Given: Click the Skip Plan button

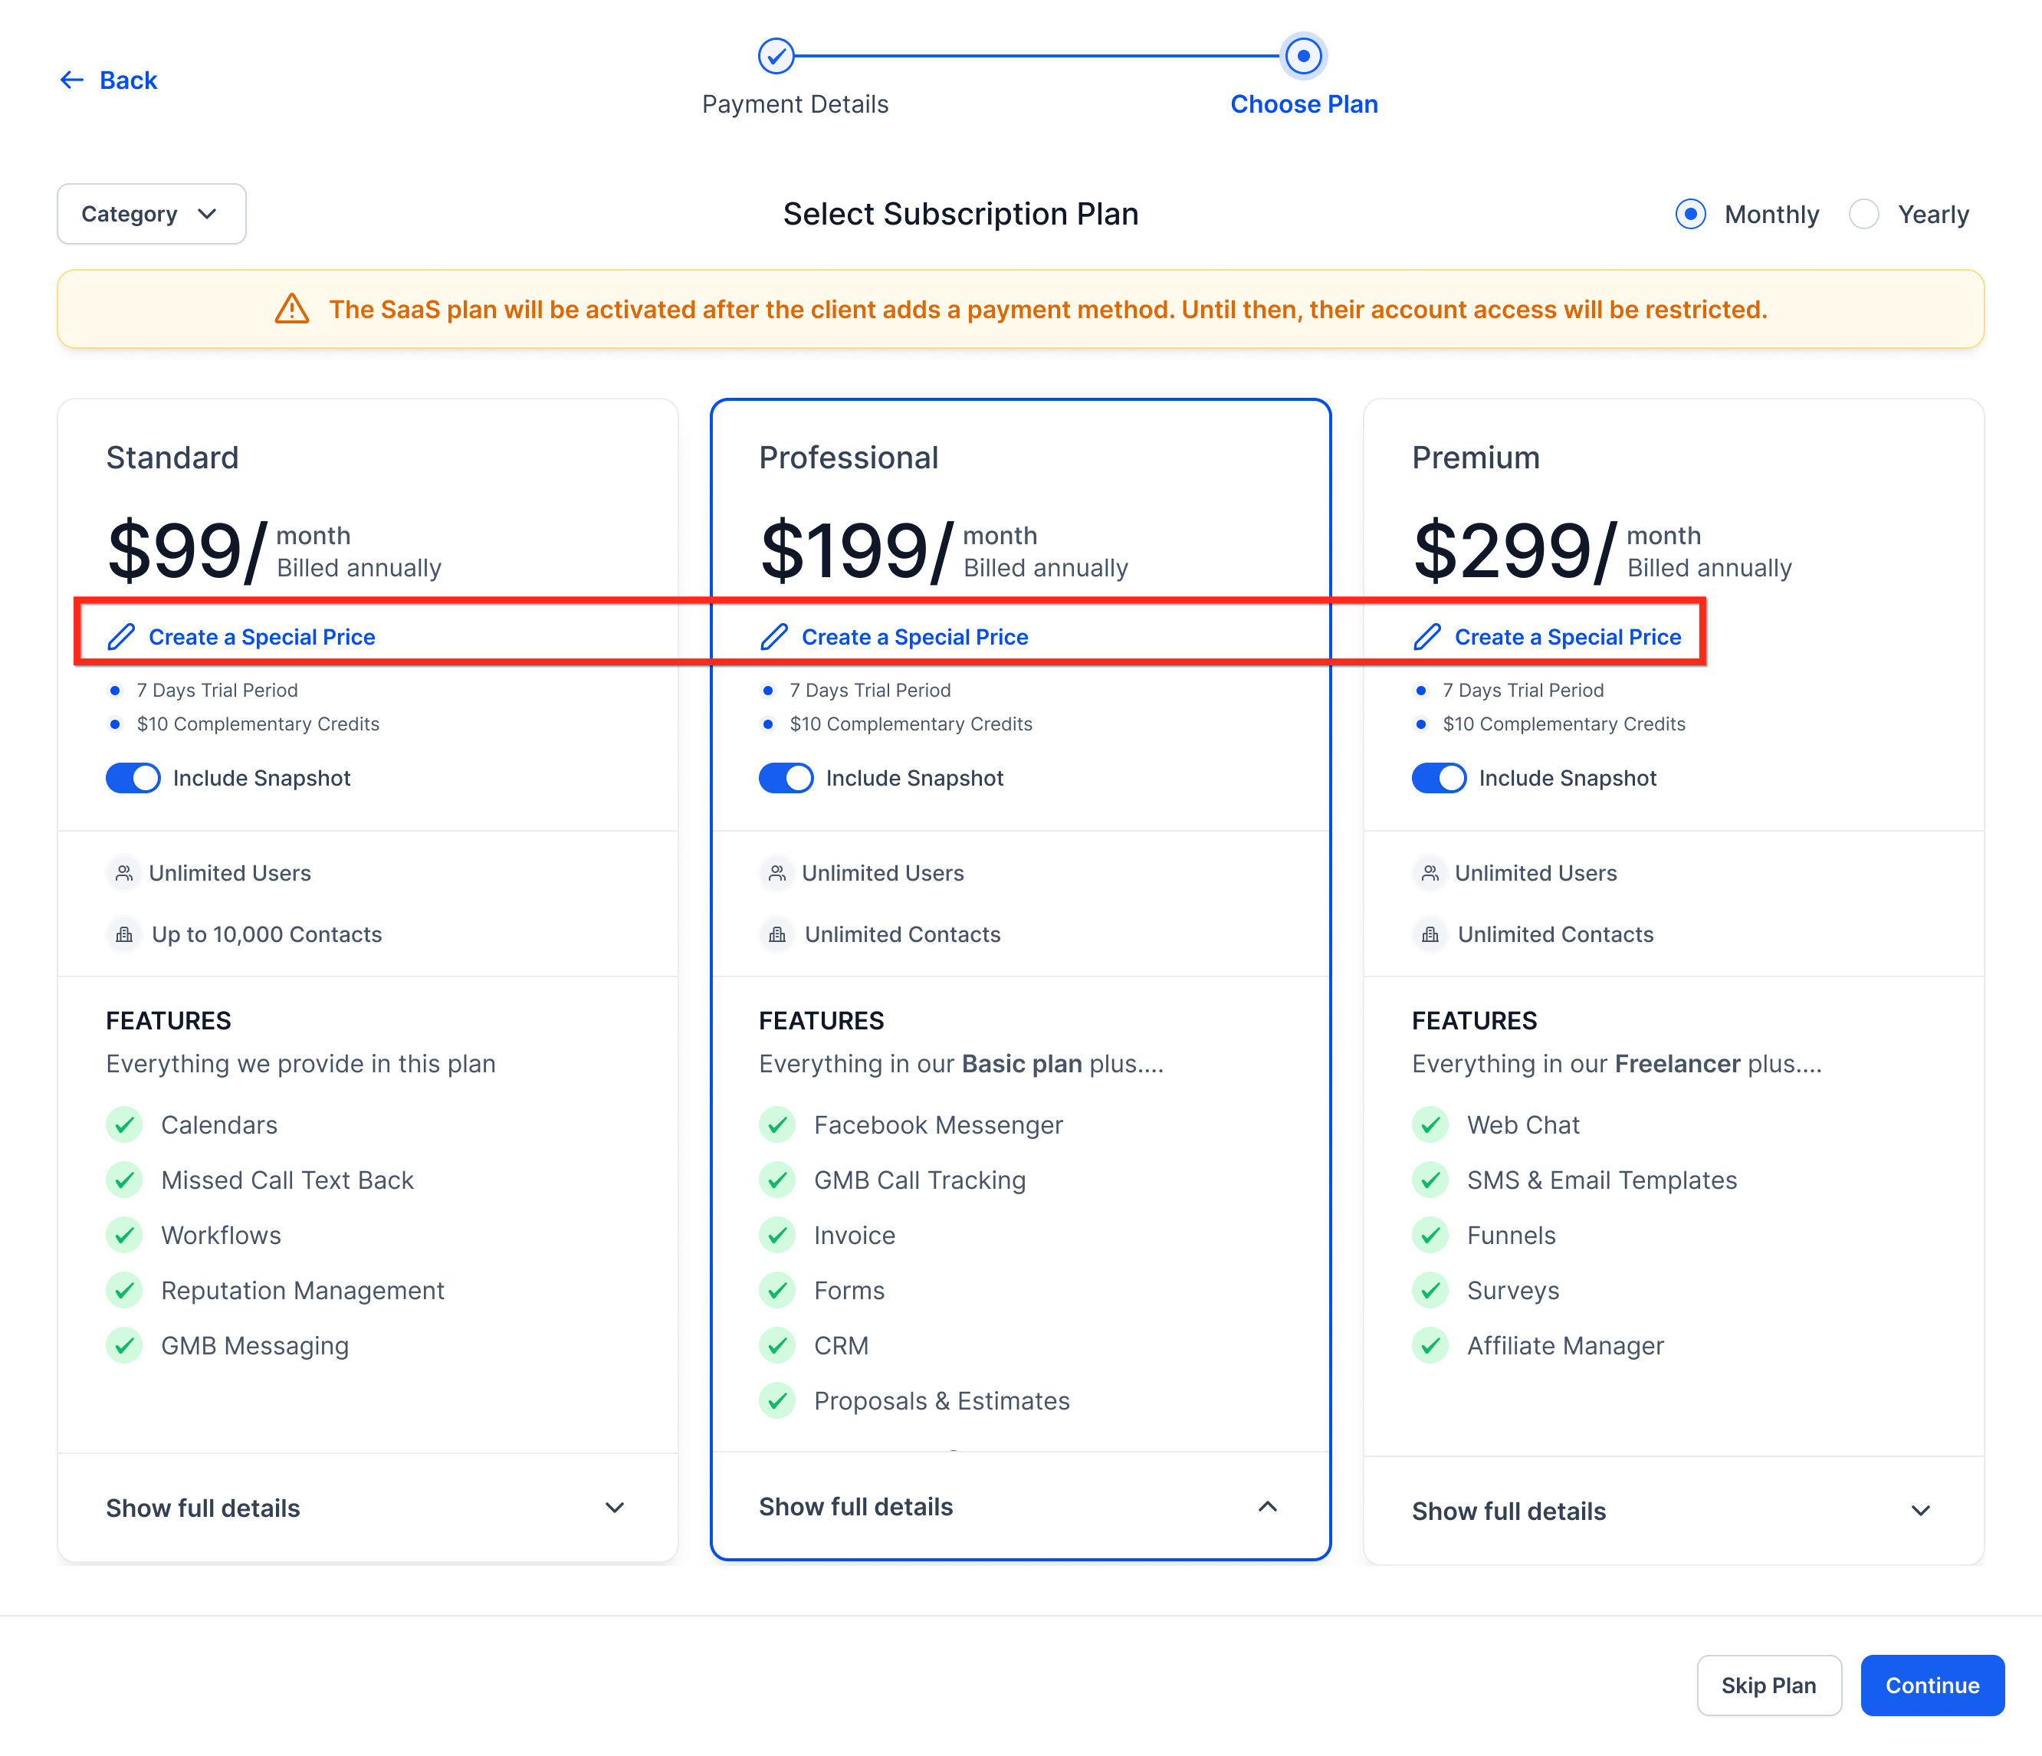Looking at the screenshot, I should (x=1768, y=1685).
